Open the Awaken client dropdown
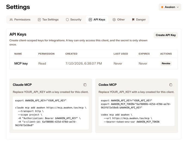This screenshot has width=185, height=146. click(x=170, y=7)
